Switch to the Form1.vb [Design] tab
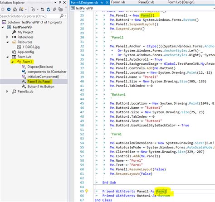Image resolution: width=215 pixels, height=202 pixels. pos(181,2)
